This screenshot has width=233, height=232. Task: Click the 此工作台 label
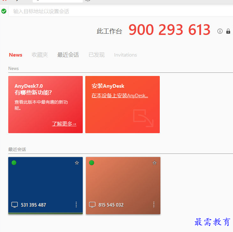pyautogui.click(x=109, y=31)
